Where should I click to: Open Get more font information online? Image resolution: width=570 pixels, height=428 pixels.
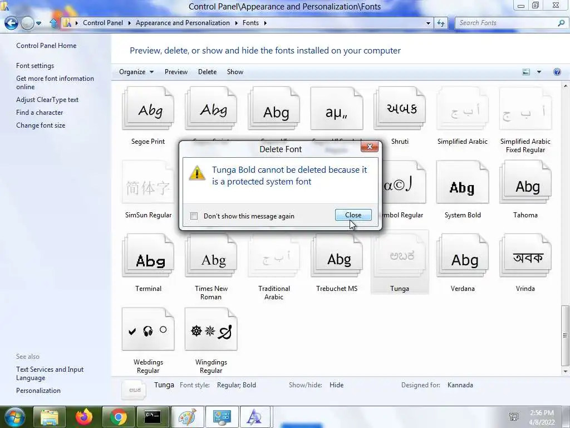pyautogui.click(x=55, y=82)
